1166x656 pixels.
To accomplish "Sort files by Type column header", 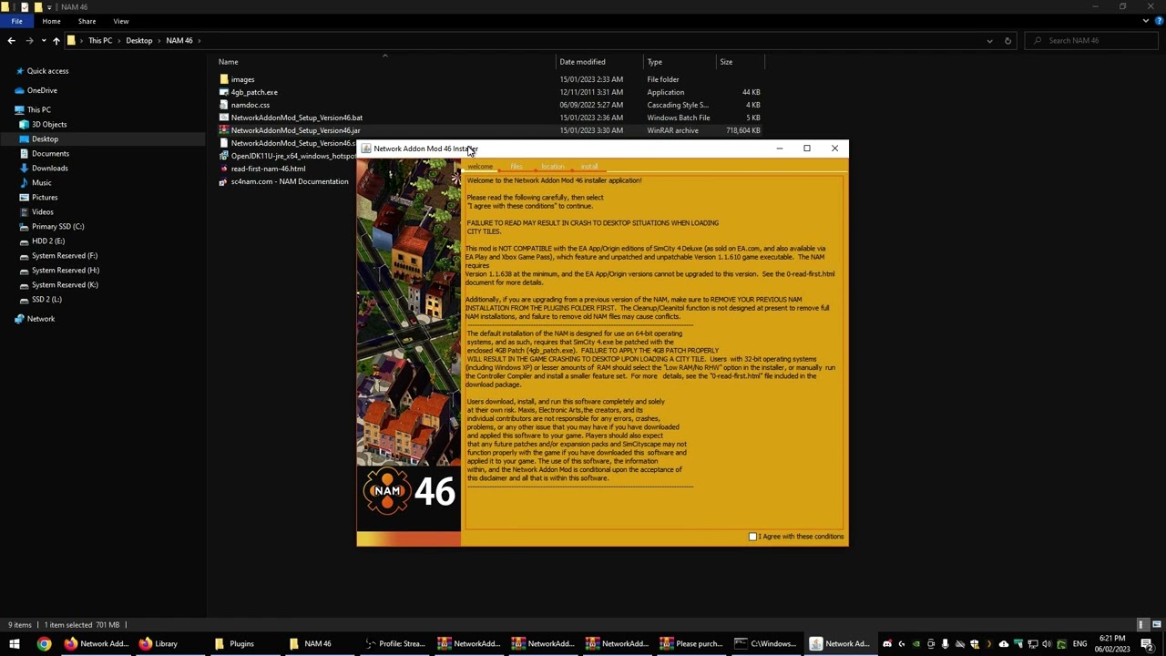I will pos(654,62).
